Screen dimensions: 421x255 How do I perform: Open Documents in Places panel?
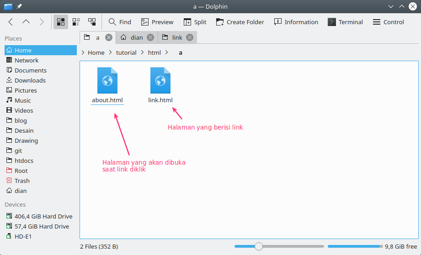41,70
